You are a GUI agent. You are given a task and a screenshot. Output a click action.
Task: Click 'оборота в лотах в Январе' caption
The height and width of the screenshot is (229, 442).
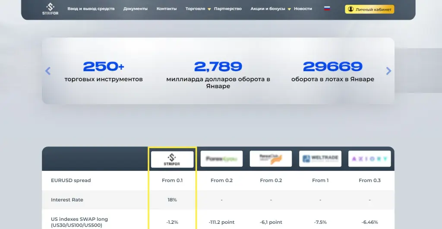333,79
